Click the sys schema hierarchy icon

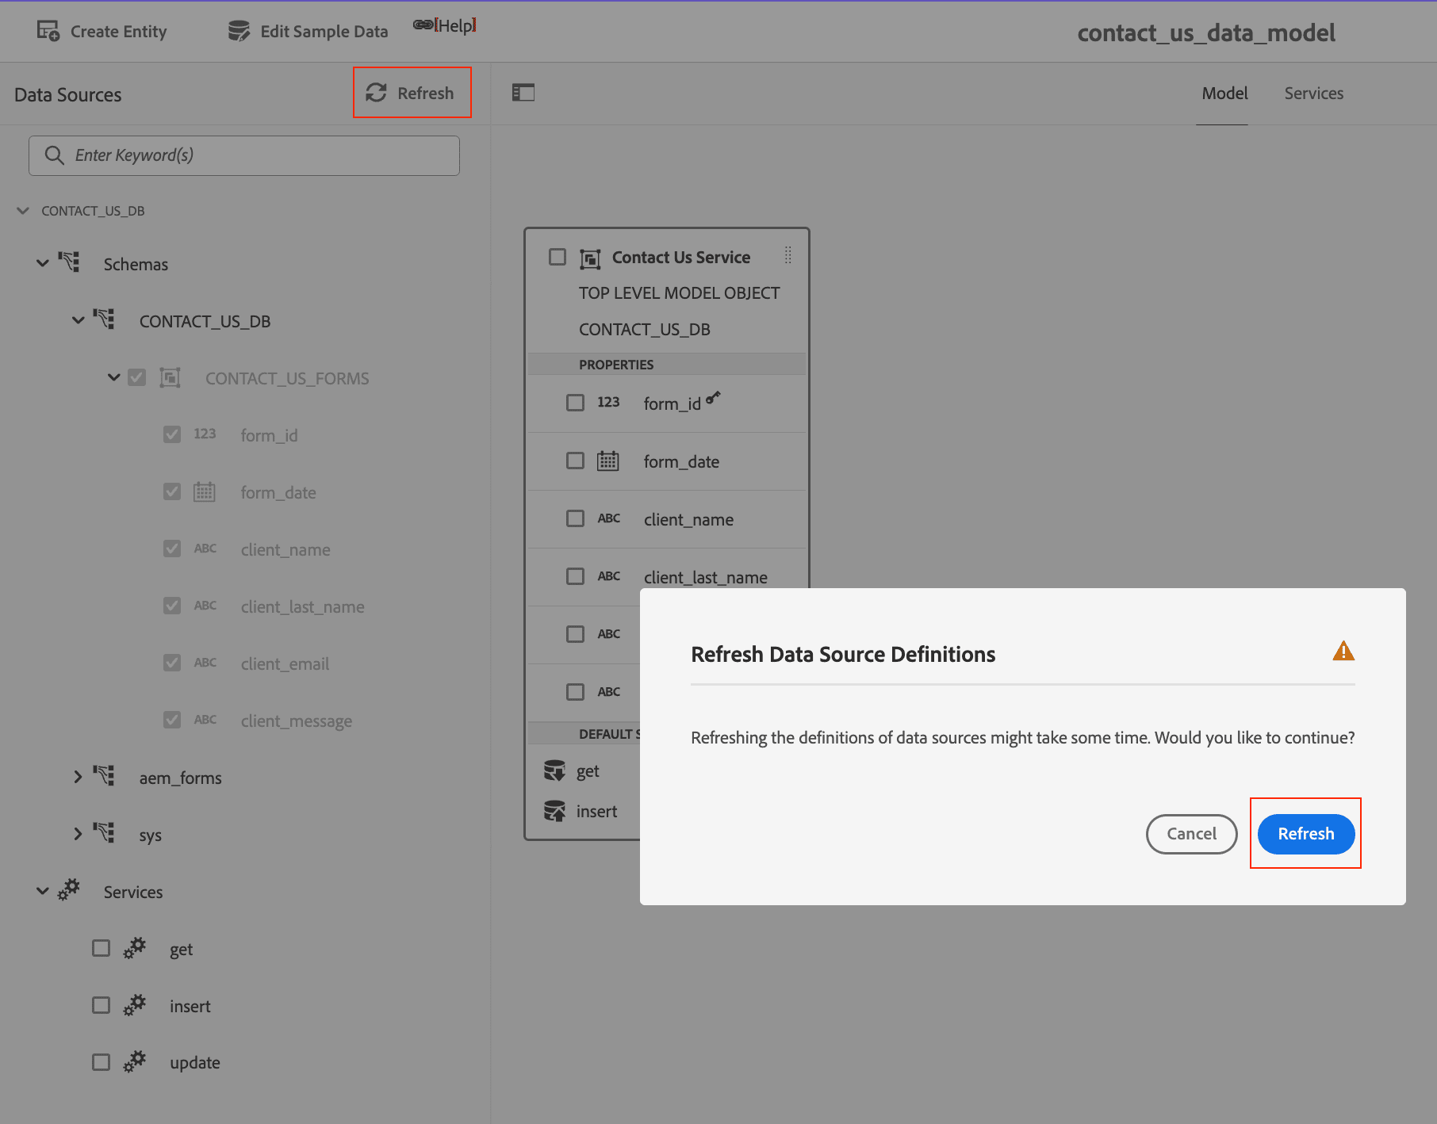(x=104, y=832)
